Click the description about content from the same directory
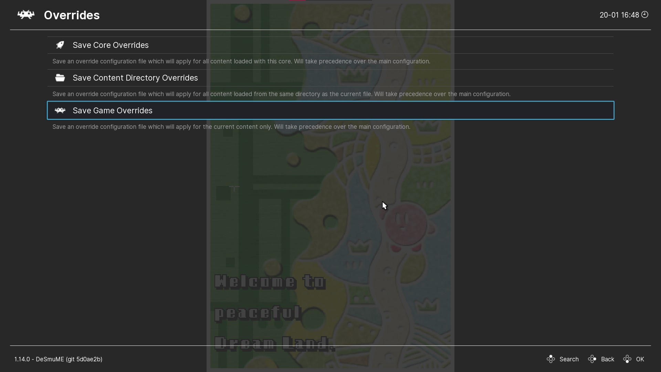Image resolution: width=661 pixels, height=372 pixels. pos(281,94)
